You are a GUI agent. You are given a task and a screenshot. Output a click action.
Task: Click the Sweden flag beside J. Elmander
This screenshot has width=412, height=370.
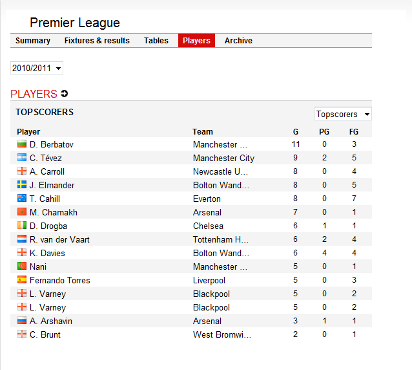click(22, 184)
